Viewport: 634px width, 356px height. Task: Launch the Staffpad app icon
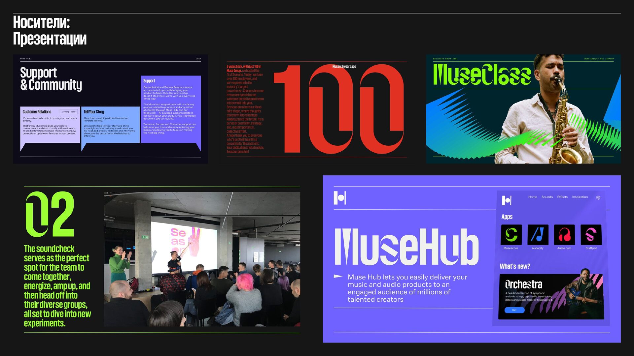pyautogui.click(x=591, y=235)
